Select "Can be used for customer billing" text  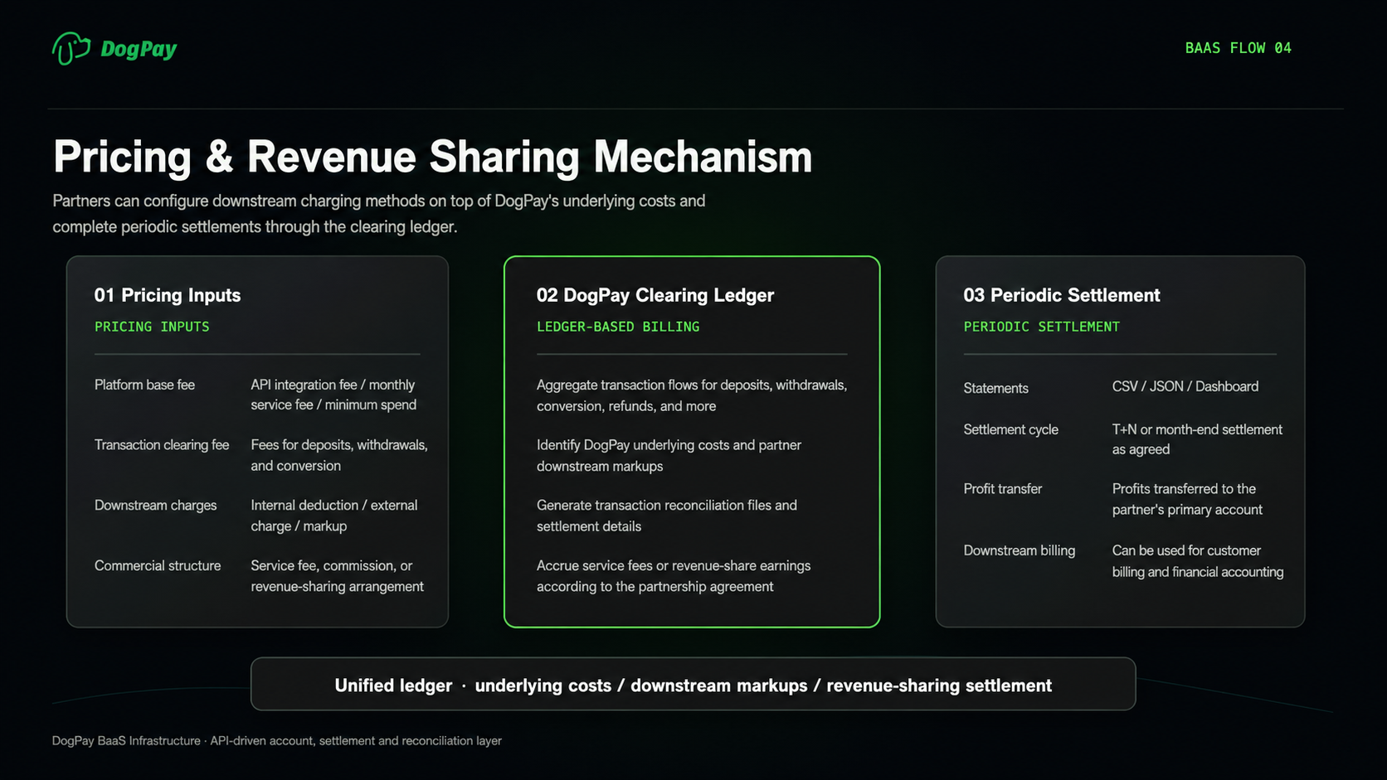[x=1198, y=561]
